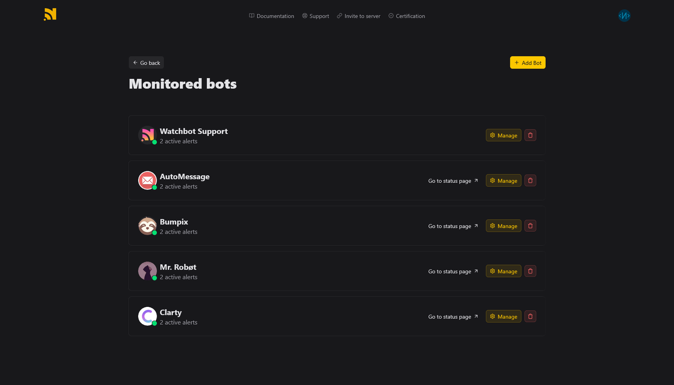Open Manage for Clarty
The width and height of the screenshot is (674, 385).
503,316
